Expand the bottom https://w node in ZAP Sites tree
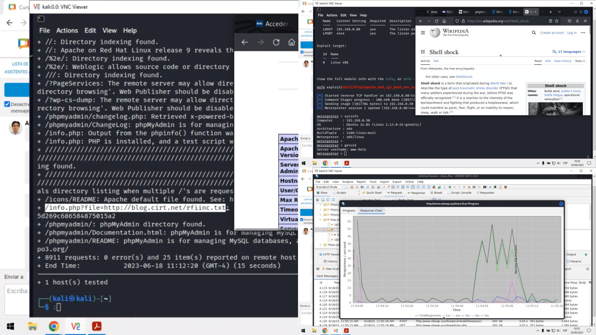Viewport: 596px width, 335px height. 320,245
